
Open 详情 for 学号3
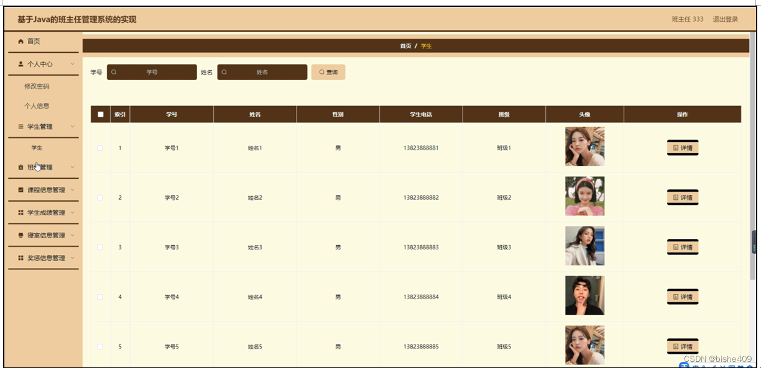click(x=683, y=247)
